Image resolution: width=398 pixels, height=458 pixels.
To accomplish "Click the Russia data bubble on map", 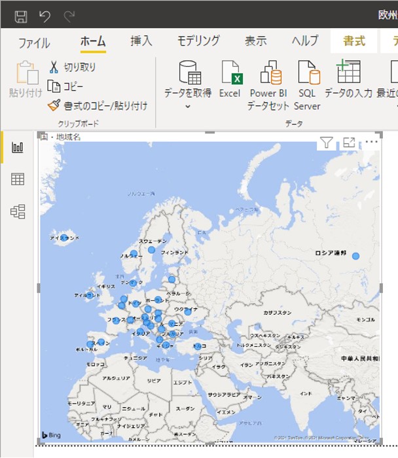I will coord(356,256).
